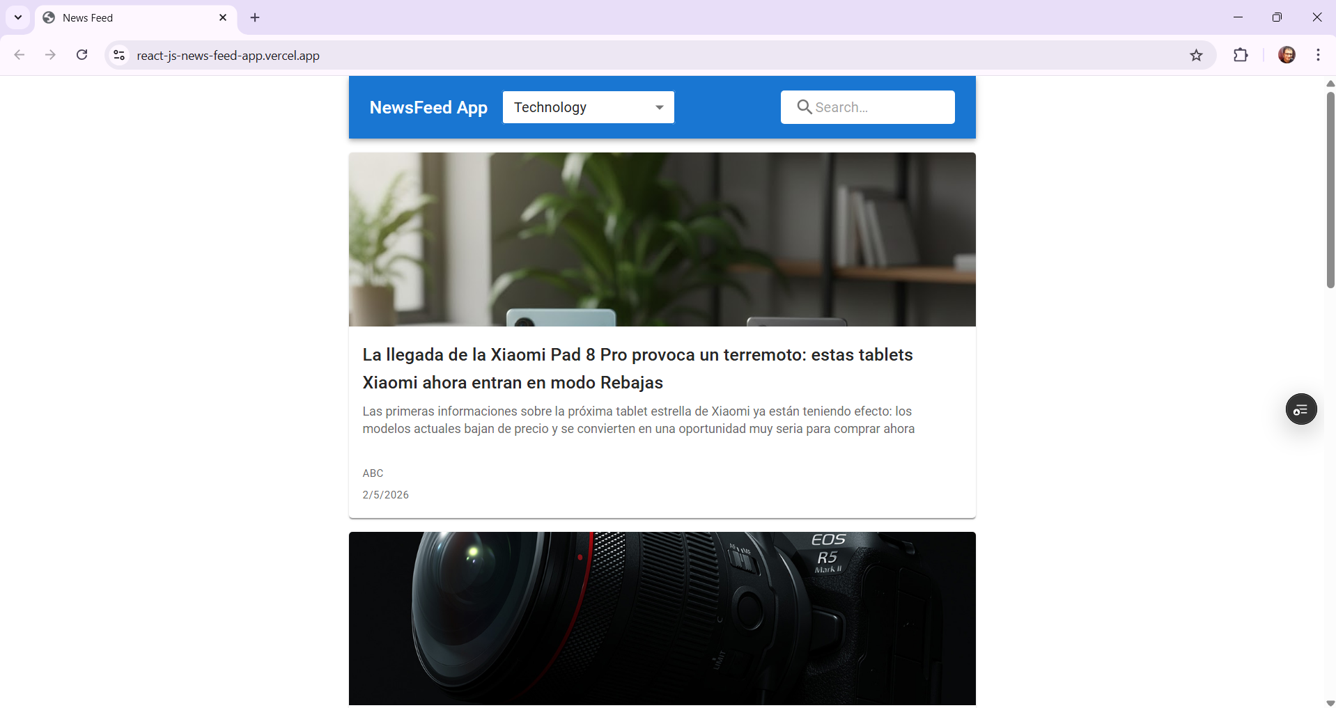Click the Canon camera article image
Screen dimensions: 1336x708
pos(662,618)
